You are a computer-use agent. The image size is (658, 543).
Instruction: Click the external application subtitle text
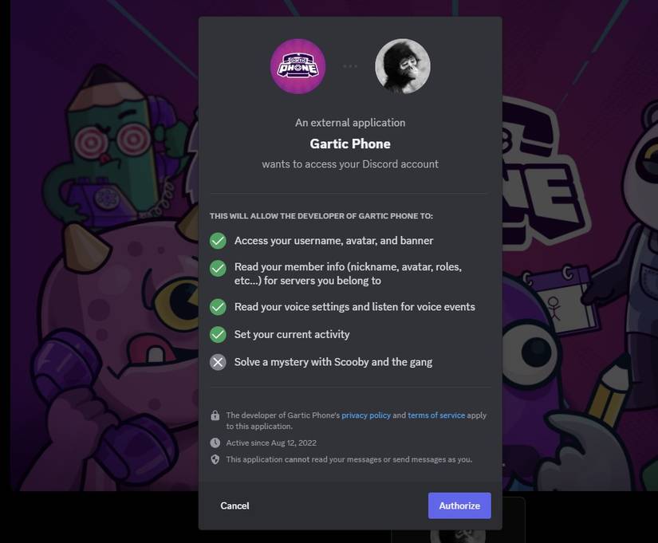(x=350, y=122)
